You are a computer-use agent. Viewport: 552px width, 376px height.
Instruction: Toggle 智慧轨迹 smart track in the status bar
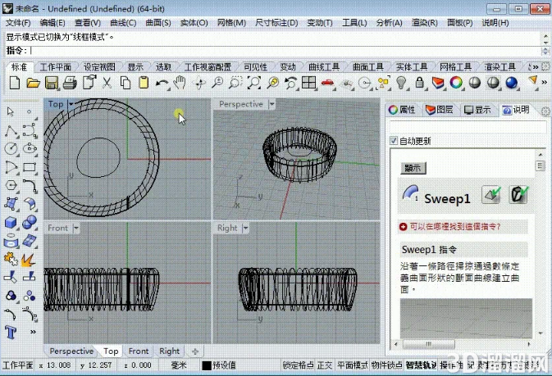click(421, 365)
